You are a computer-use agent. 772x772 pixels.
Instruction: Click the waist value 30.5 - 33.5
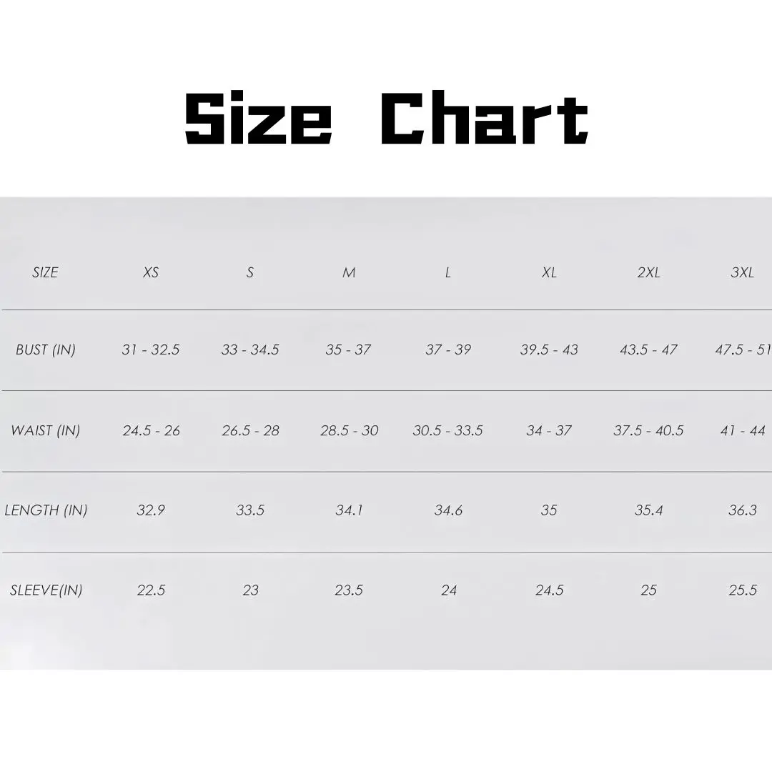click(x=448, y=431)
